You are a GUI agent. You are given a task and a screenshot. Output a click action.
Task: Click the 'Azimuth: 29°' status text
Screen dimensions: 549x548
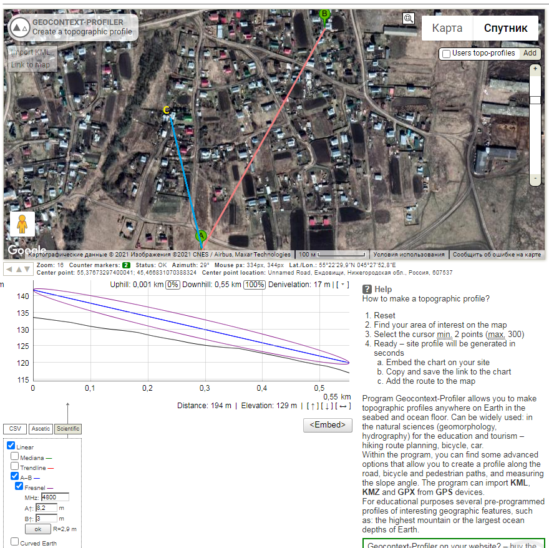coord(190,265)
